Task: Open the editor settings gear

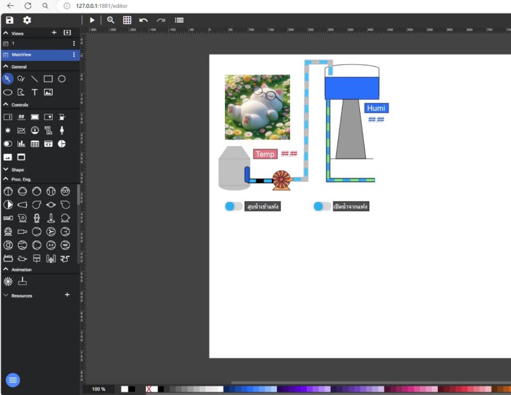Action: click(27, 21)
